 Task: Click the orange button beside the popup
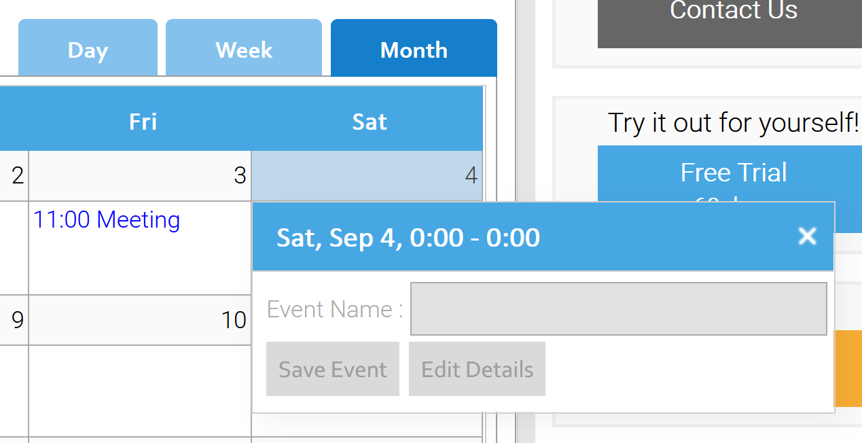point(848,368)
